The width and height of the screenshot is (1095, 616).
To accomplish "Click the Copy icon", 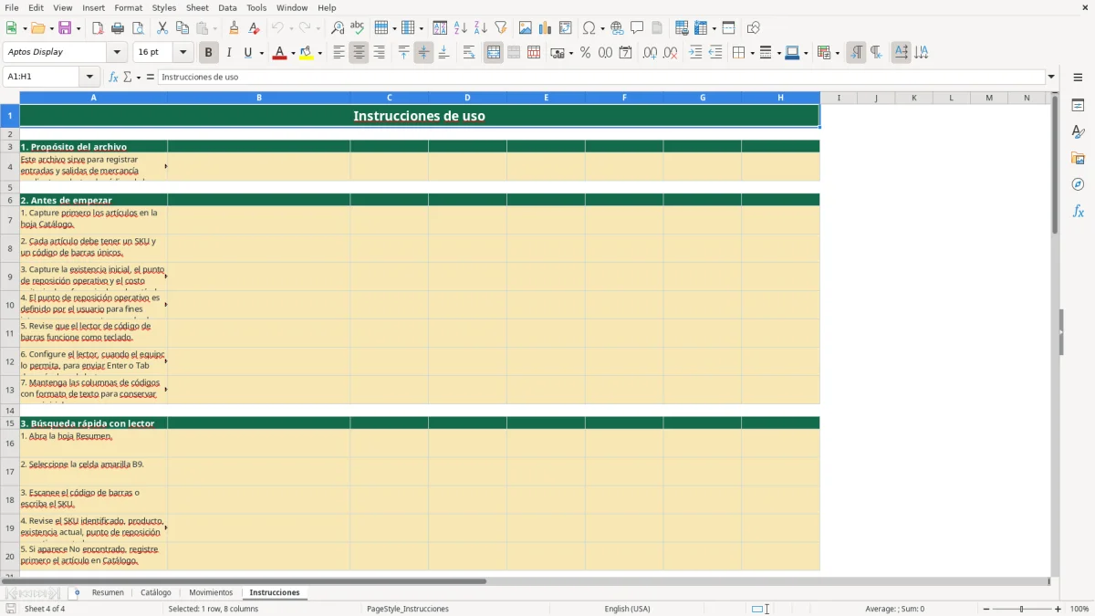I will point(182,28).
